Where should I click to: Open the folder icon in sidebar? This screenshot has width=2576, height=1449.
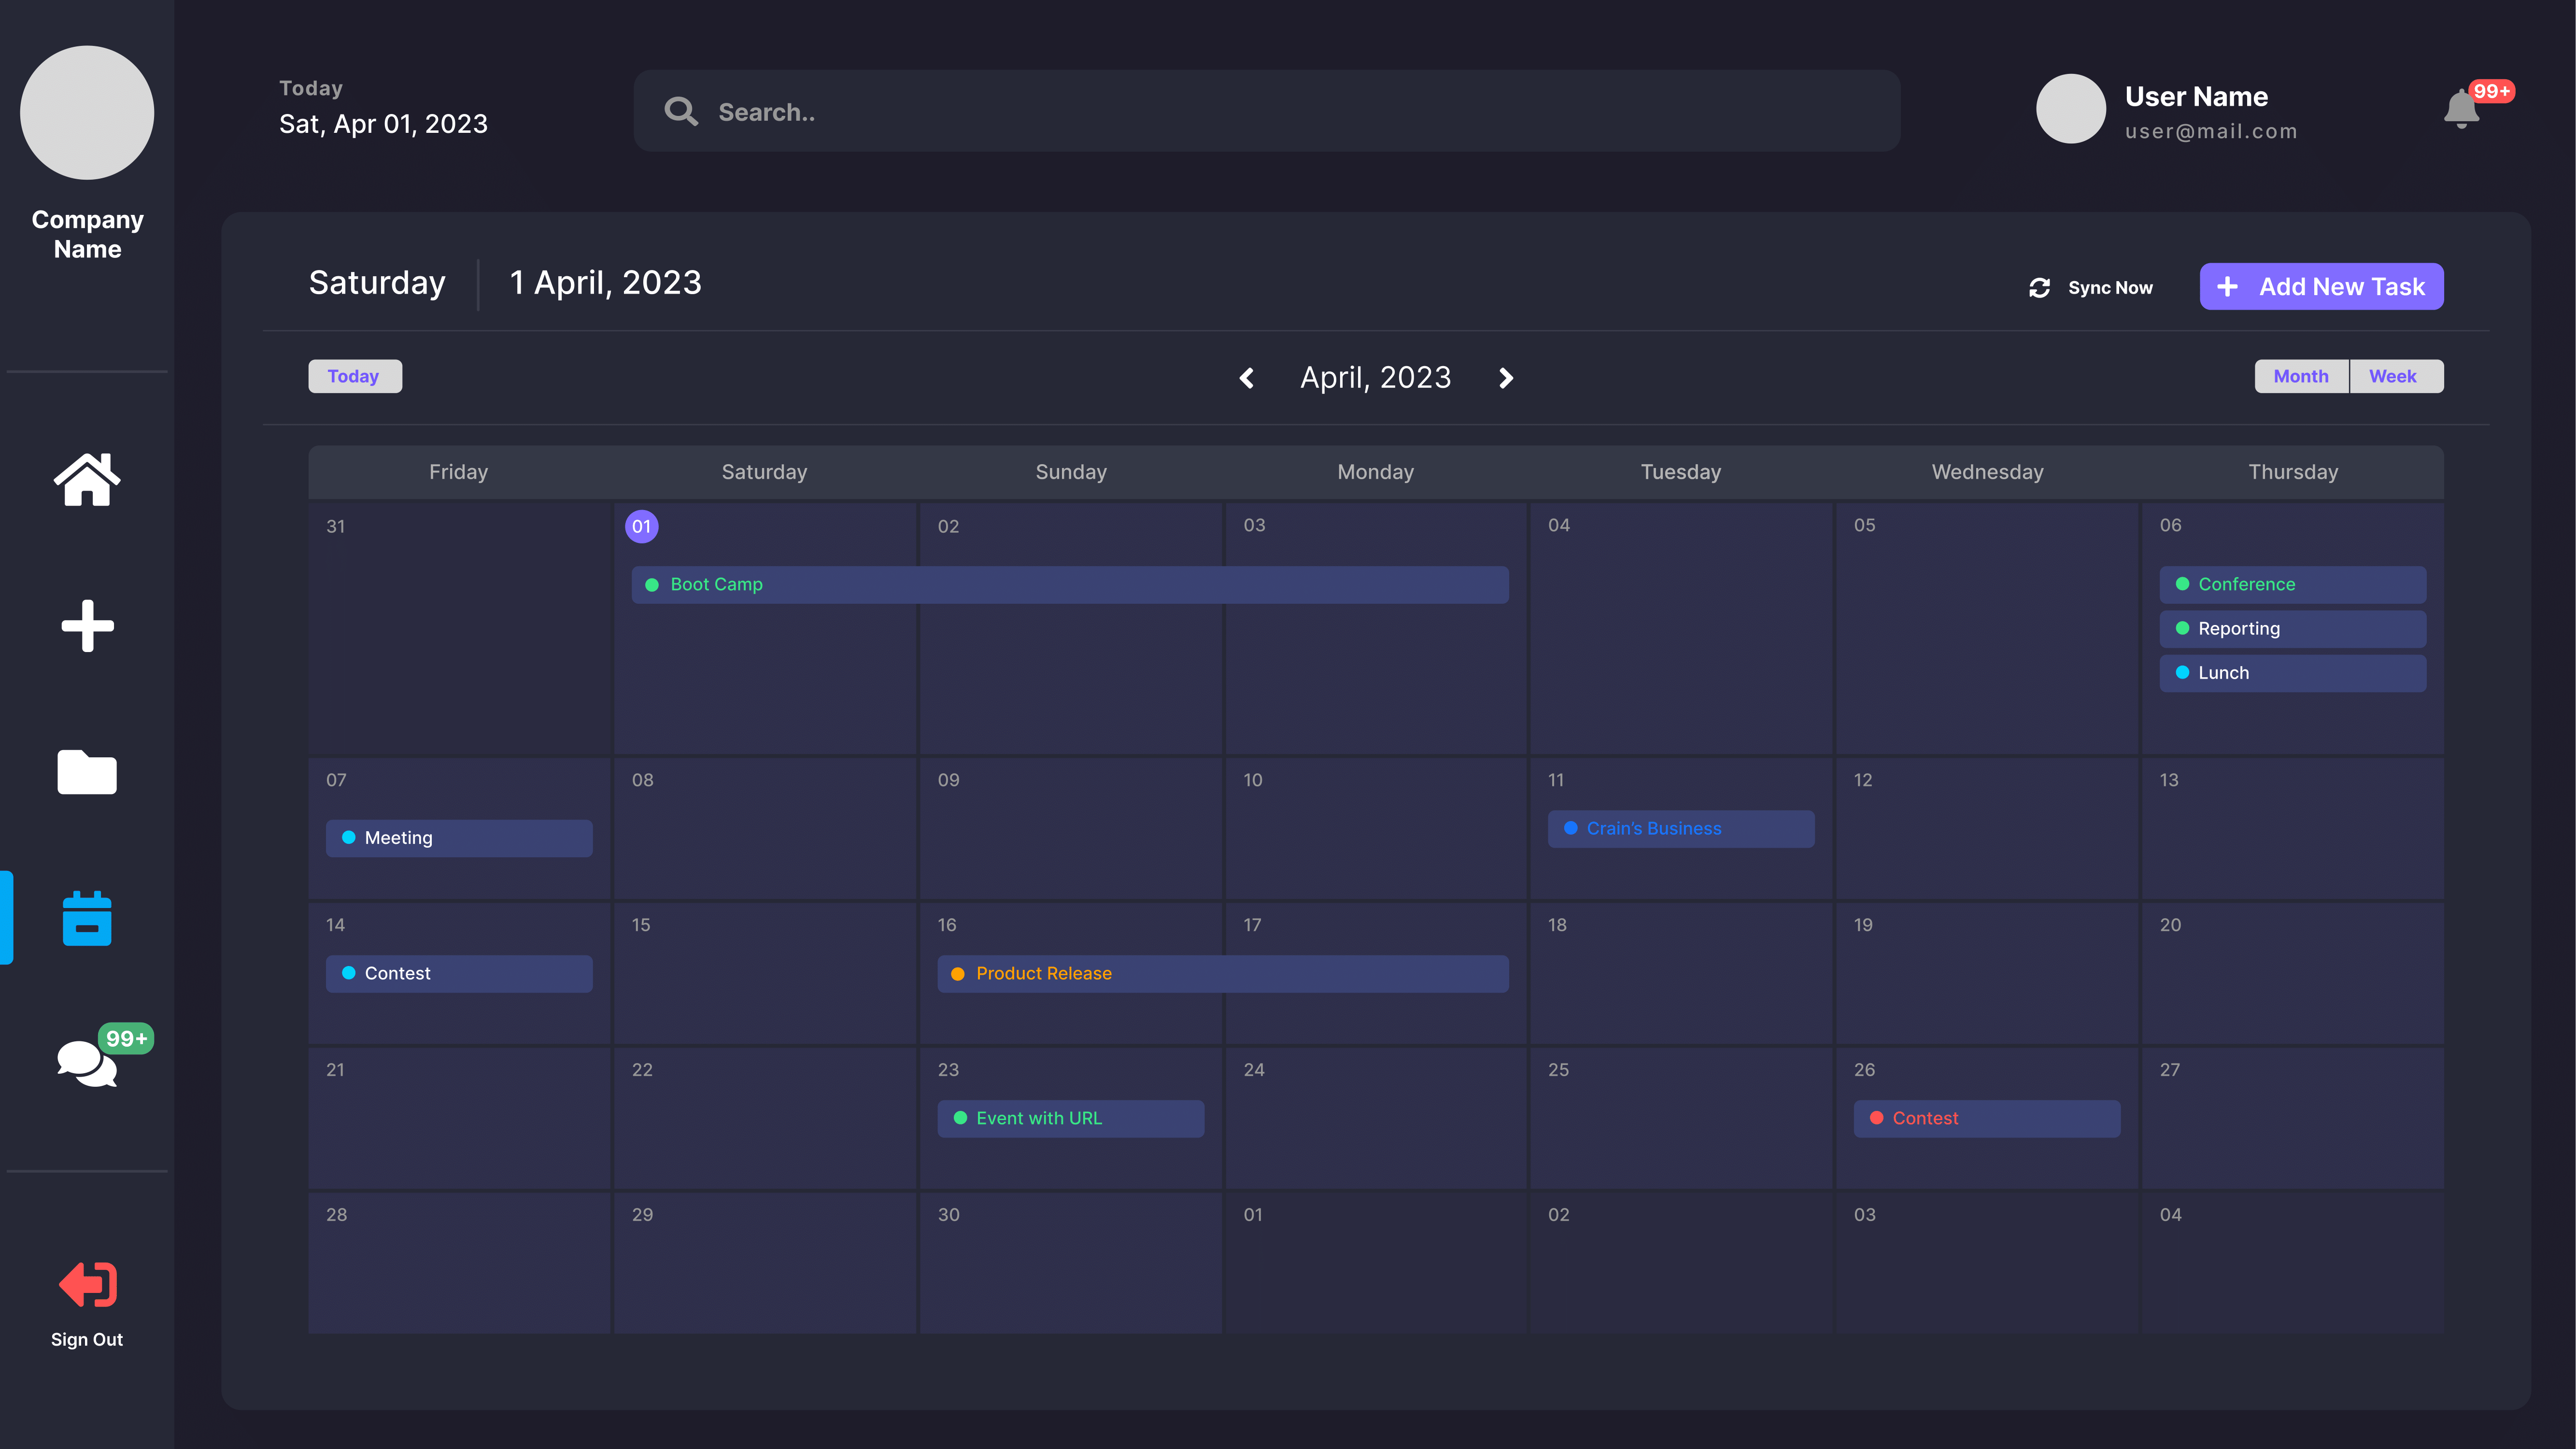(x=87, y=772)
